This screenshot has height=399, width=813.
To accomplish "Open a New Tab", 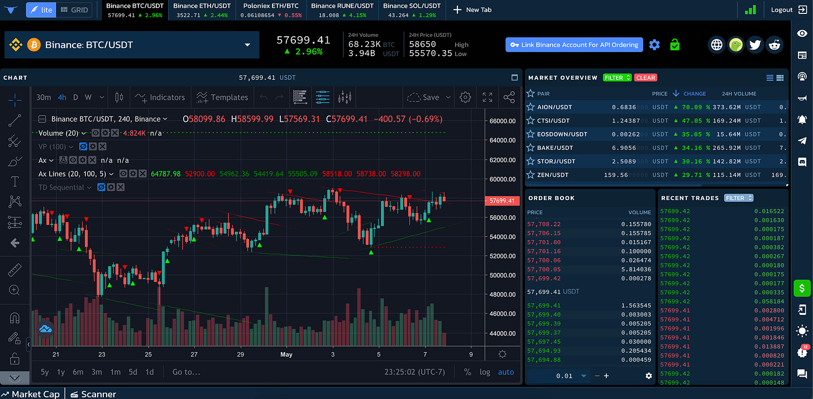I will click(x=472, y=9).
